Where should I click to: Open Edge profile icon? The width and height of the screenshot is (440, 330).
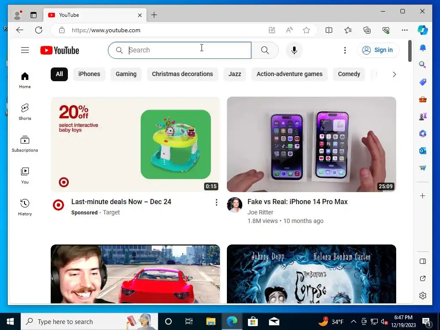tap(18, 15)
